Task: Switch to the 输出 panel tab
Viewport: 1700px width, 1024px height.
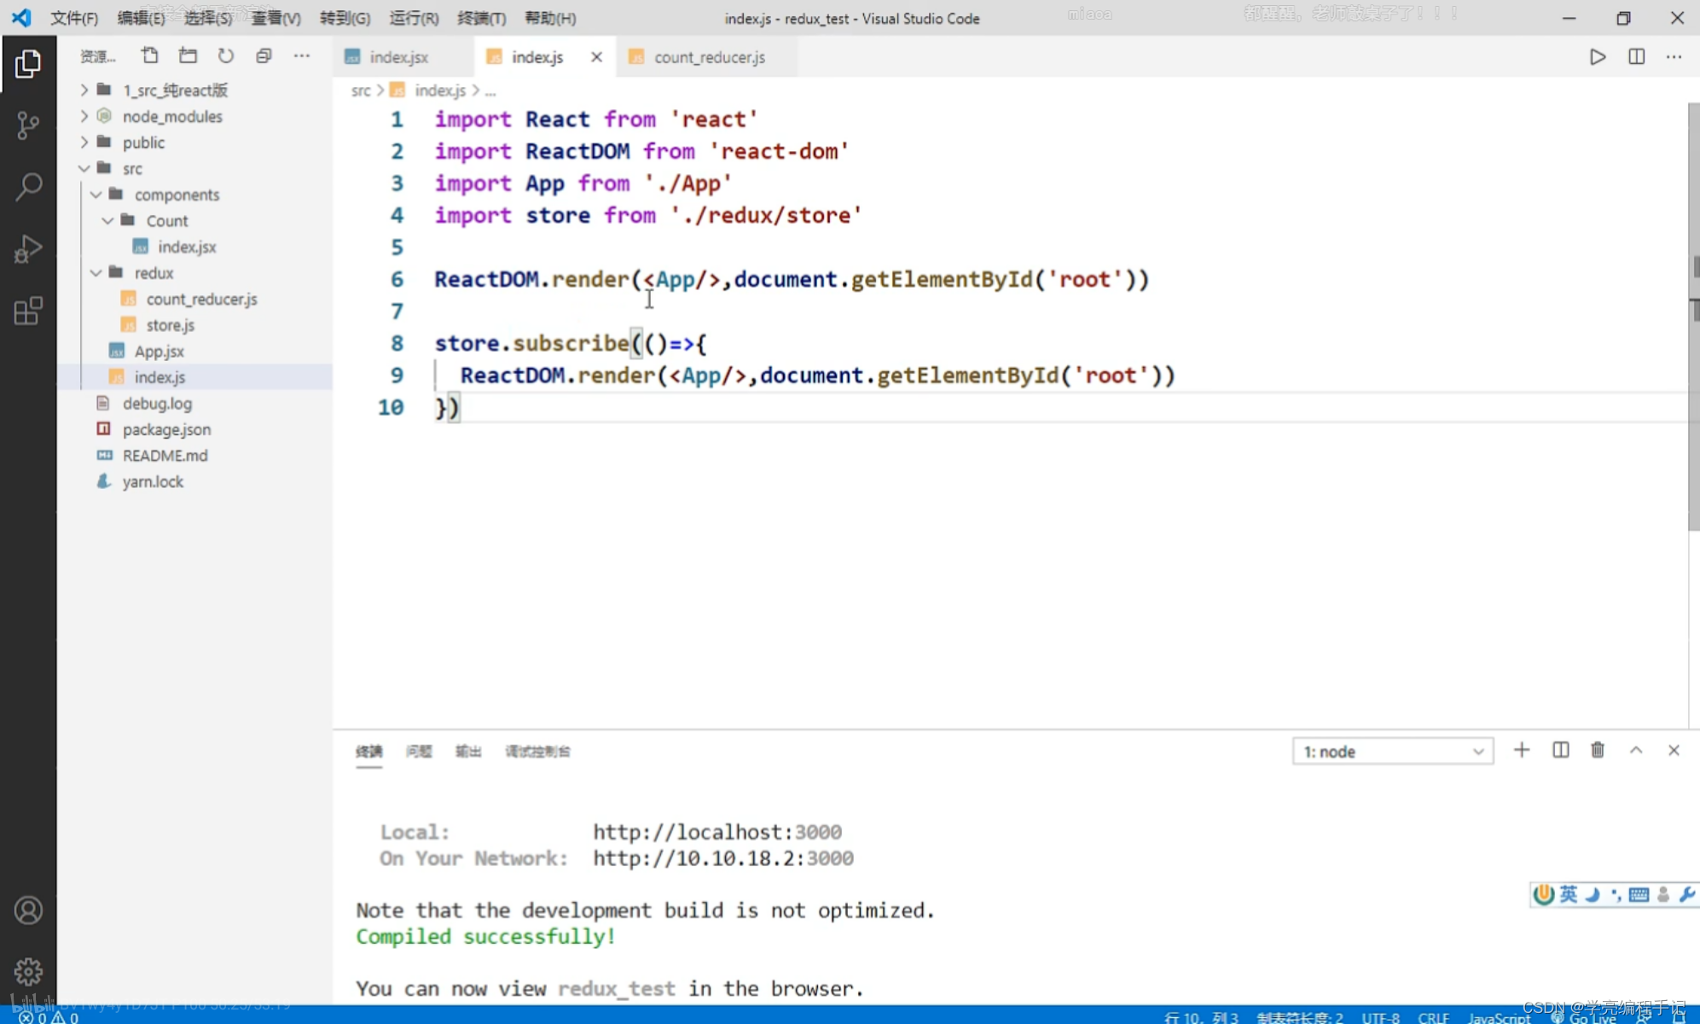Action: coord(468,752)
